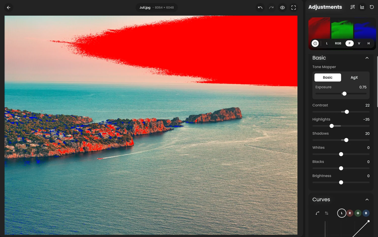Click the Contrast value 22
The image size is (378, 237).
pyautogui.click(x=367, y=105)
